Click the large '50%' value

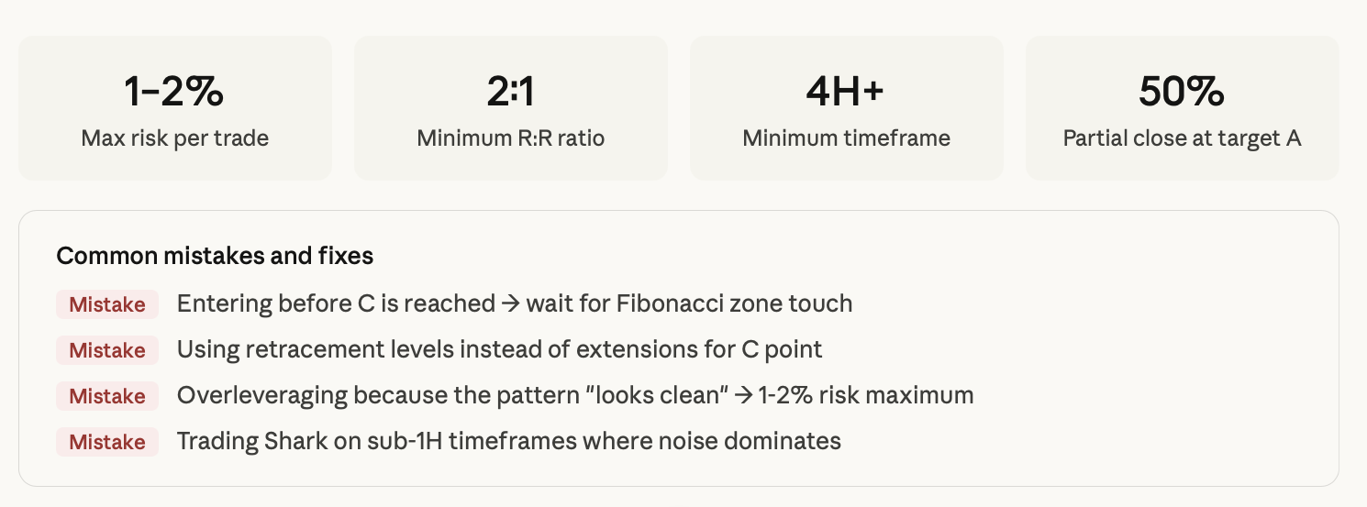tap(1182, 91)
